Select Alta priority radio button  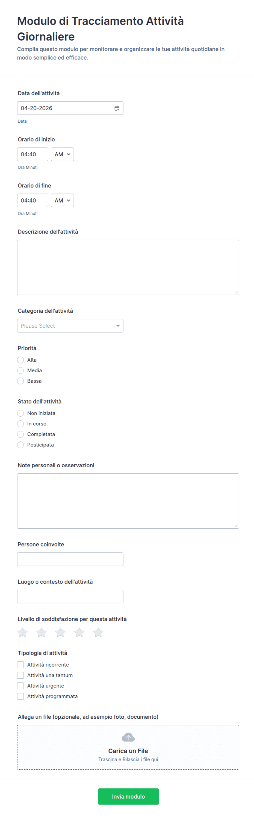tap(20, 360)
